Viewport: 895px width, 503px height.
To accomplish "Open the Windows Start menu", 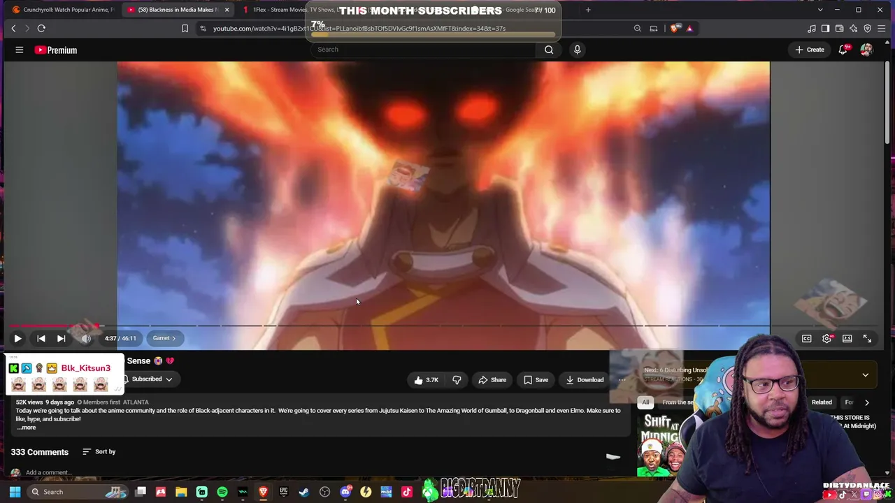I will tap(13, 492).
